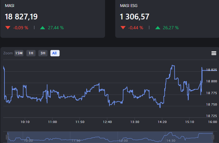This screenshot has width=219, height=143.
Task: Click the right navigator range handle
Action: click(213, 137)
